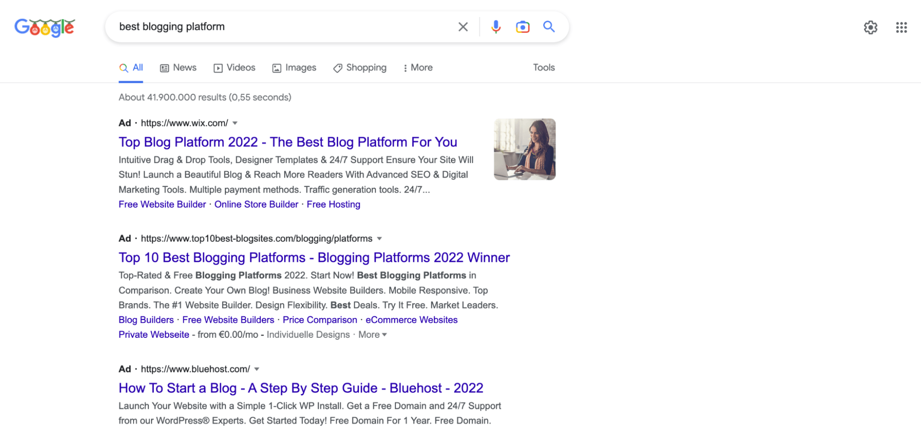
Task: Click Online Store Builder sitelink
Action: pos(256,205)
